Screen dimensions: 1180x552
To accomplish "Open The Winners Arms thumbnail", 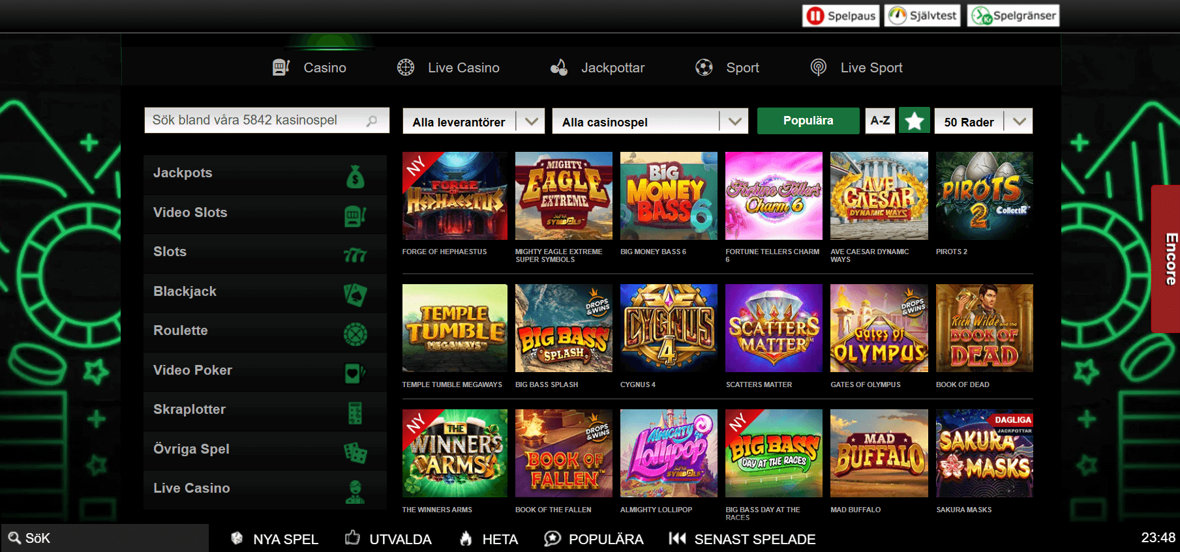I will click(x=455, y=453).
